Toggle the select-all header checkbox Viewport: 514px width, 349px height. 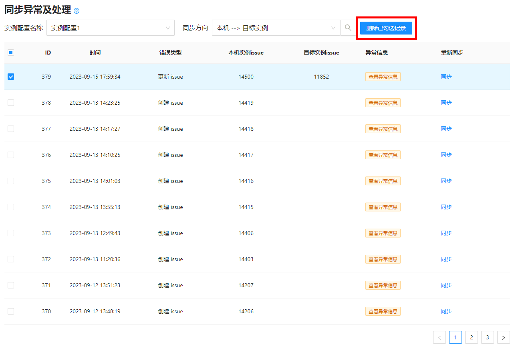coord(11,53)
